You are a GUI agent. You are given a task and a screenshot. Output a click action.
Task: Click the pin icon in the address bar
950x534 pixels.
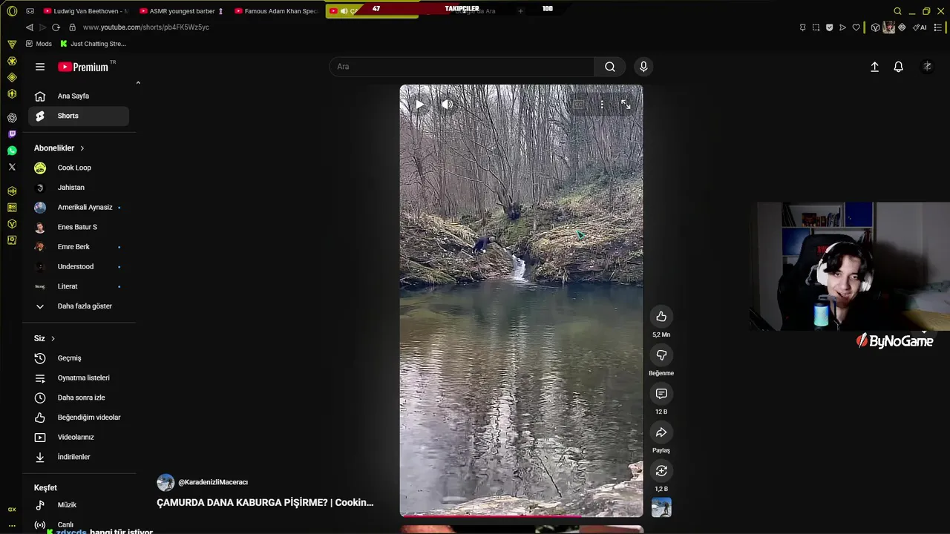click(x=802, y=27)
